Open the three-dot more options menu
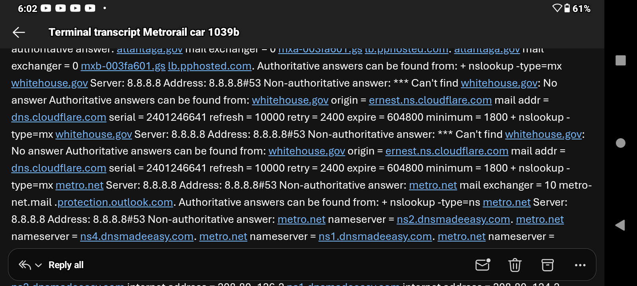Viewport: 637px width, 286px height. pos(580,265)
